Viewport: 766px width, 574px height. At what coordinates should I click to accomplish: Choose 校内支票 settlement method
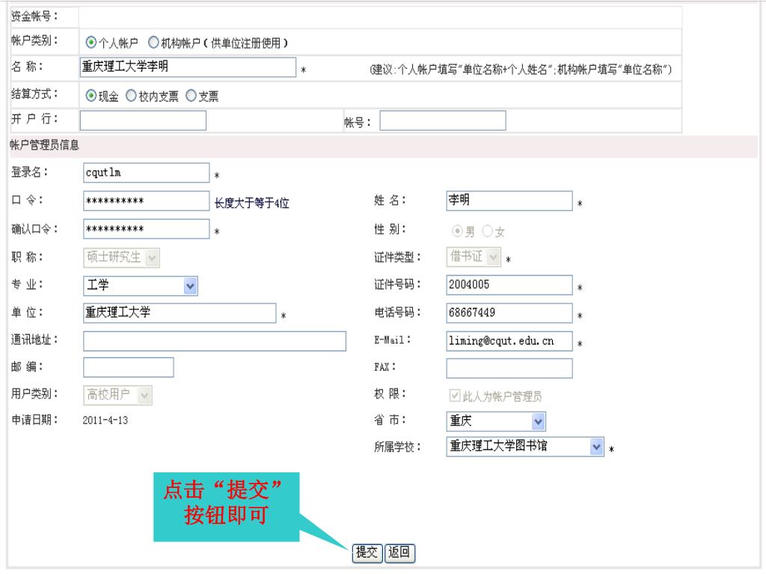131,96
